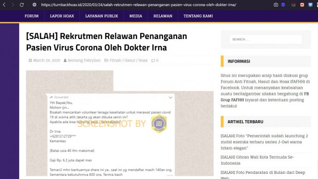Click the globe site info icon
This screenshot has width=318, height=179.
point(35,5)
